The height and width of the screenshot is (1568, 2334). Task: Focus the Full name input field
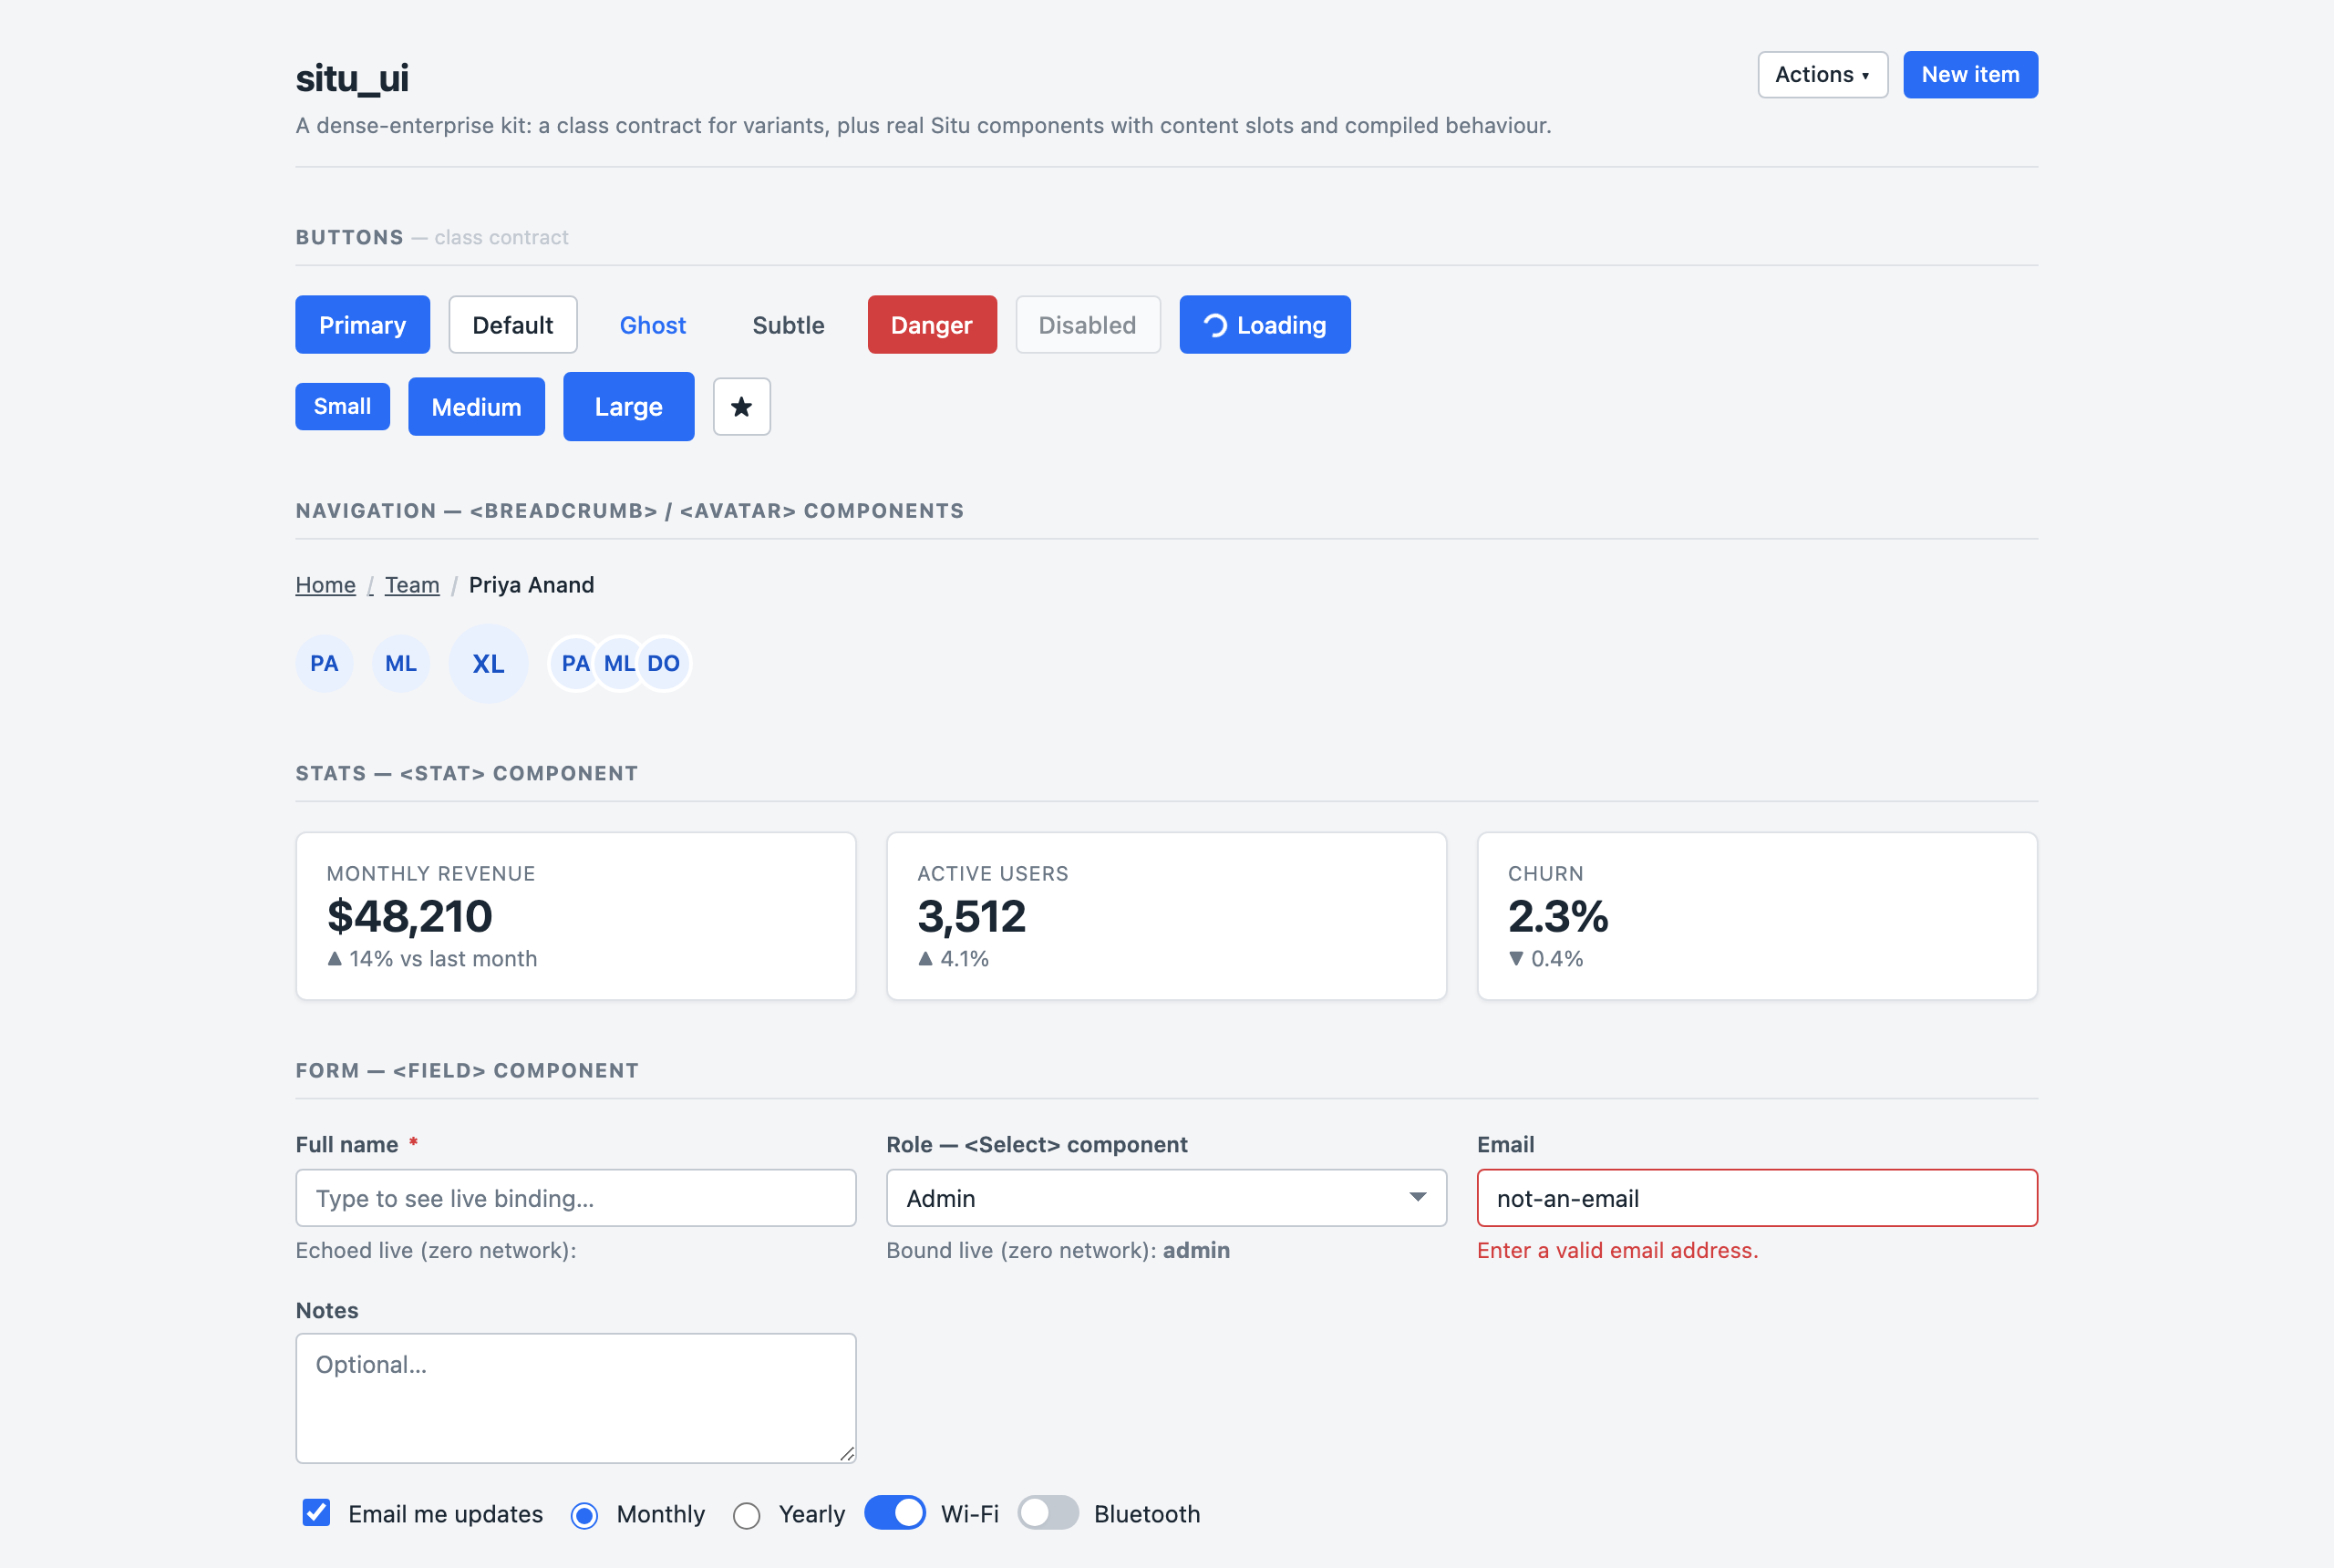coord(576,1197)
